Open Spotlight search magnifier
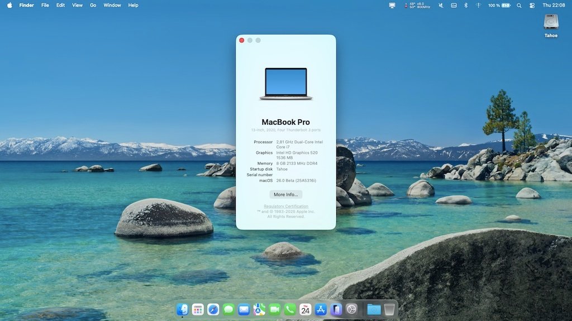Screen dimensions: 572x321 pyautogui.click(x=519, y=6)
